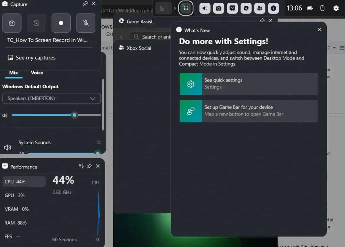
Task: Open Performance options sliders icon
Action: pyautogui.click(x=81, y=166)
